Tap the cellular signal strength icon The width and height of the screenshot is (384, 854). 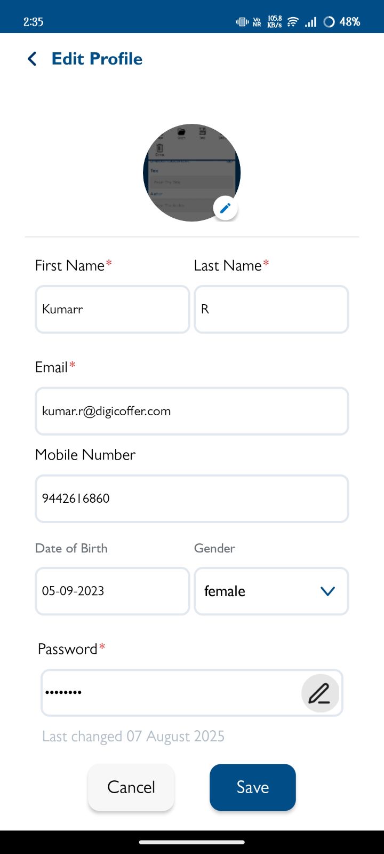(x=310, y=22)
